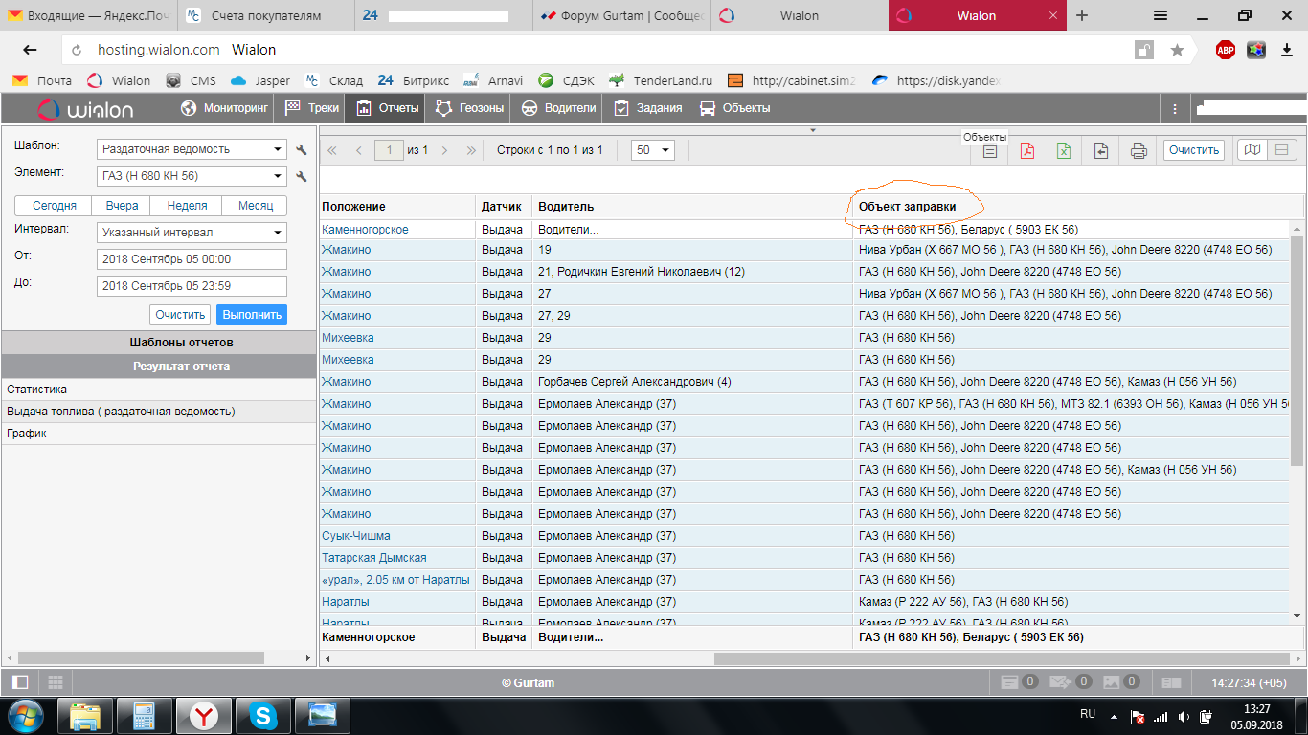Click the От date input field
The height and width of the screenshot is (735, 1308).
coord(192,259)
